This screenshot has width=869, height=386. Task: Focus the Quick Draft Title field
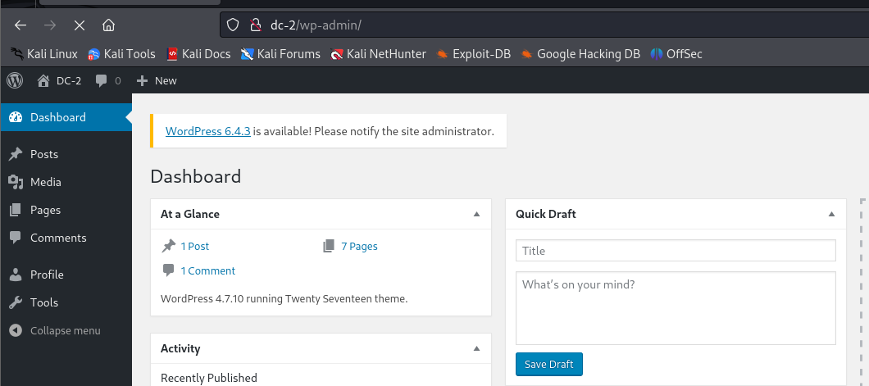(x=676, y=251)
